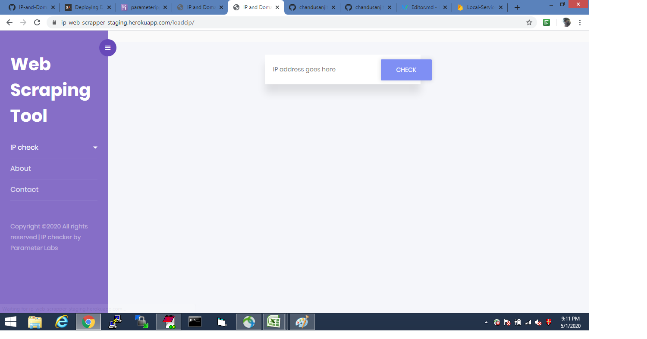Open the network signal tray icon

[x=528, y=322]
